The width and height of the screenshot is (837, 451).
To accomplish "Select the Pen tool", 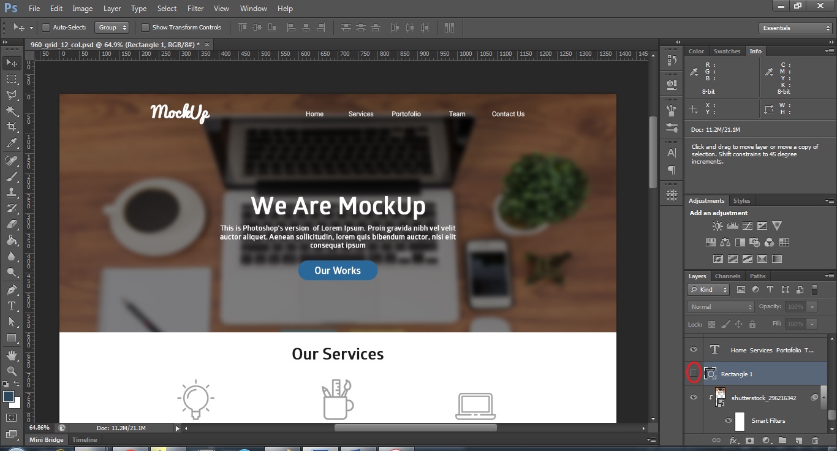I will point(12,289).
